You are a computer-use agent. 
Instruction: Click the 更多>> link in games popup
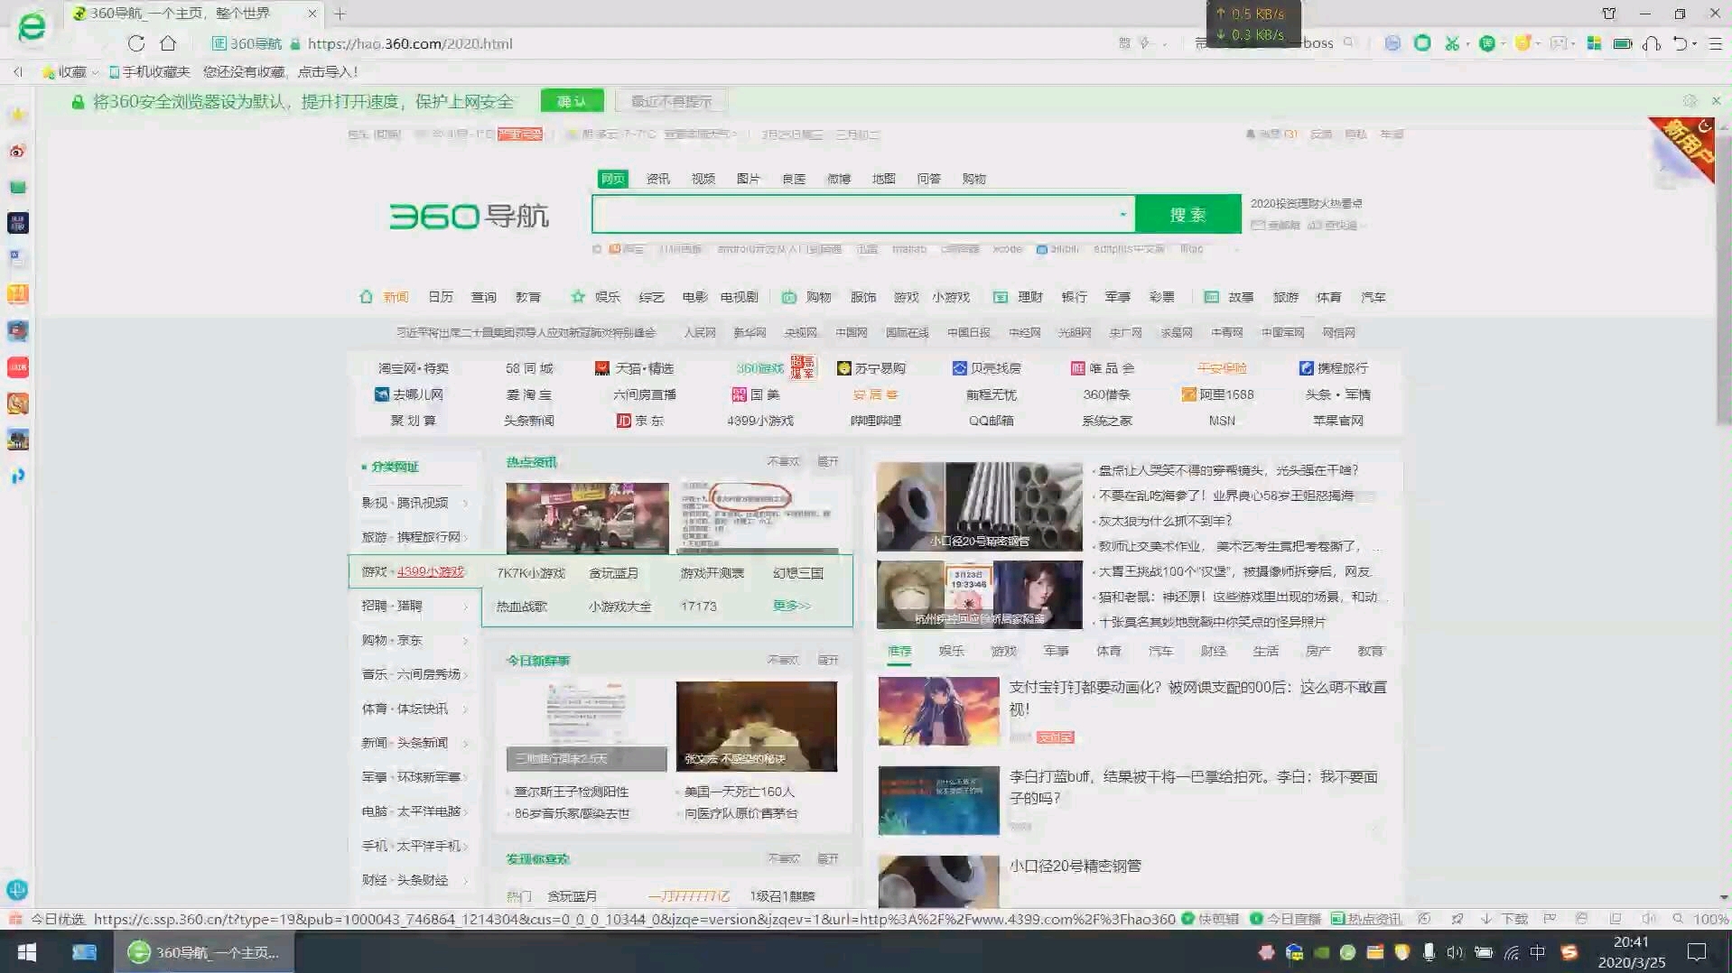pos(792,606)
